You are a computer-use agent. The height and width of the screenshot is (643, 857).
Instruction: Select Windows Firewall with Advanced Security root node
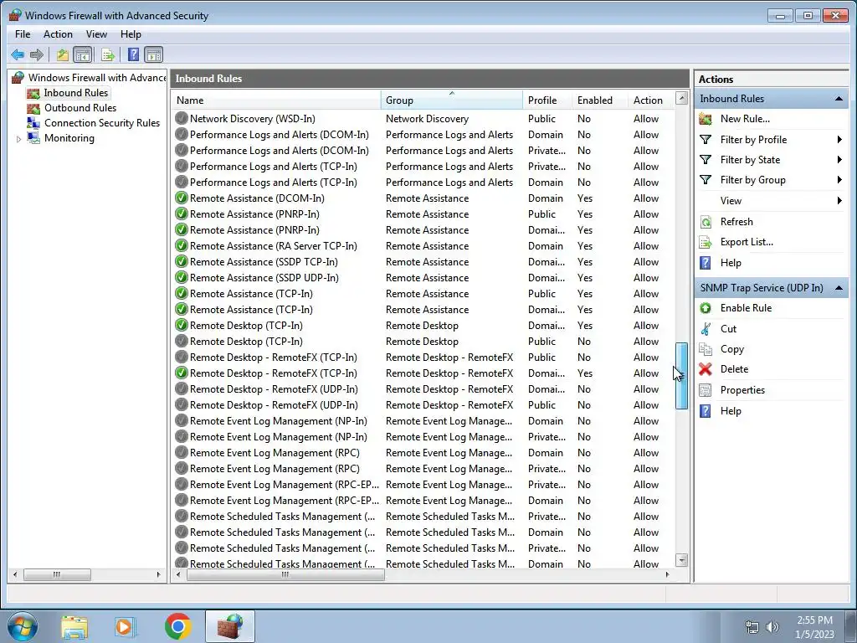[x=97, y=78]
